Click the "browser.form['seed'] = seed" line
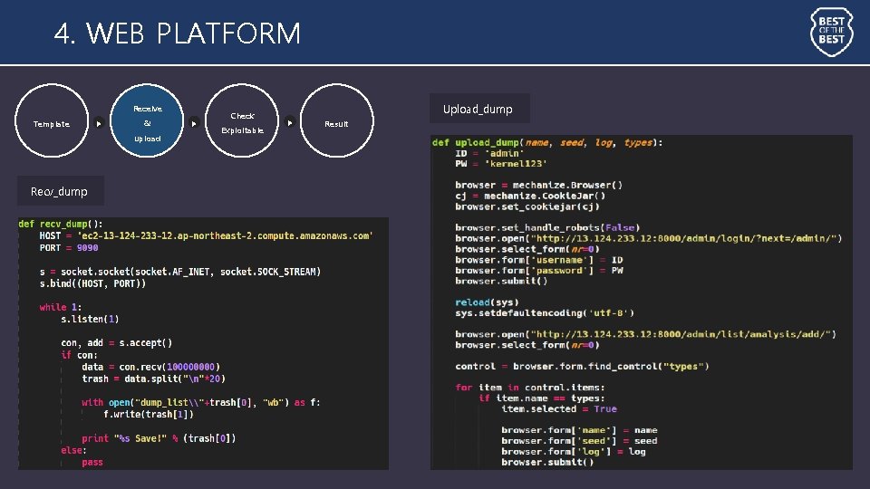 point(579,441)
